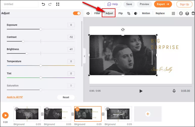Open transition between scene 01 and 02
This screenshot has height=127, width=195.
click(42, 114)
